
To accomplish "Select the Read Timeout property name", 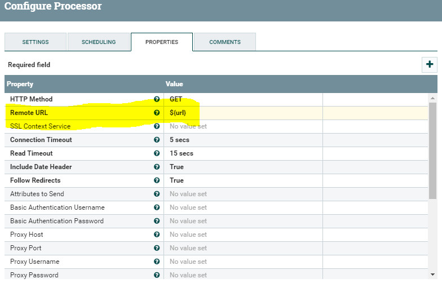I will point(32,153).
